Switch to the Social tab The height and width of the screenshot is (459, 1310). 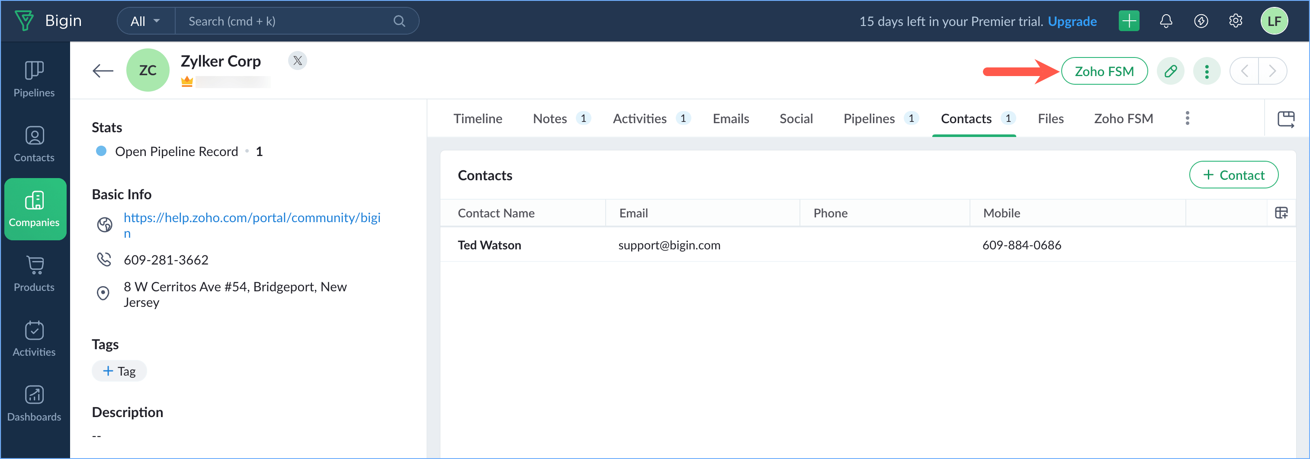point(796,118)
